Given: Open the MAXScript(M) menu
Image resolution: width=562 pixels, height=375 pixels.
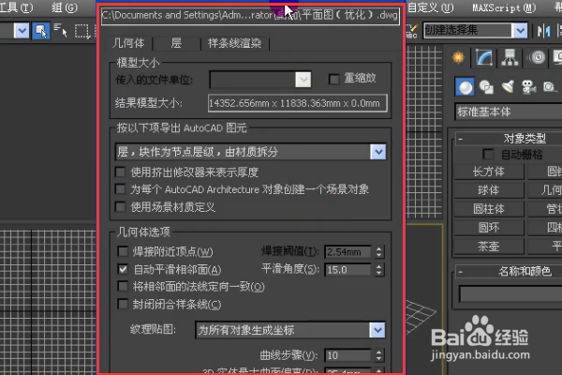Looking at the screenshot, I should (x=504, y=7).
